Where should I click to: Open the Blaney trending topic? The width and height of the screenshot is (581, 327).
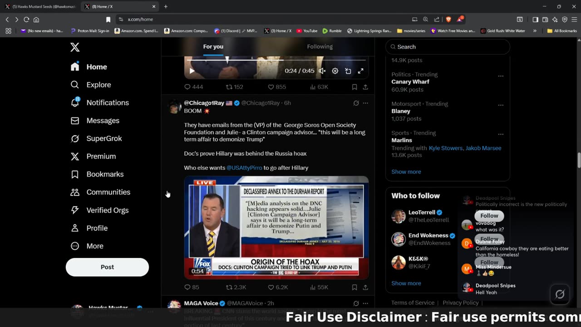(x=401, y=111)
